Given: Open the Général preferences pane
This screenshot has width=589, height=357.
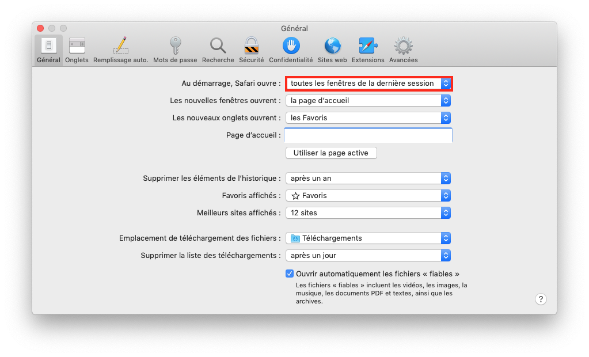Looking at the screenshot, I should (x=48, y=50).
